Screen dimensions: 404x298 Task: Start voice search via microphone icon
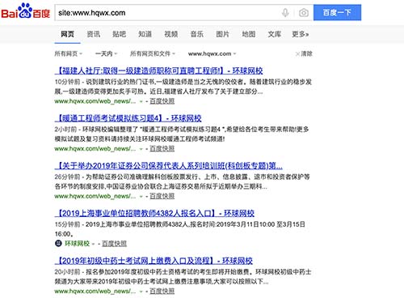pos(285,13)
